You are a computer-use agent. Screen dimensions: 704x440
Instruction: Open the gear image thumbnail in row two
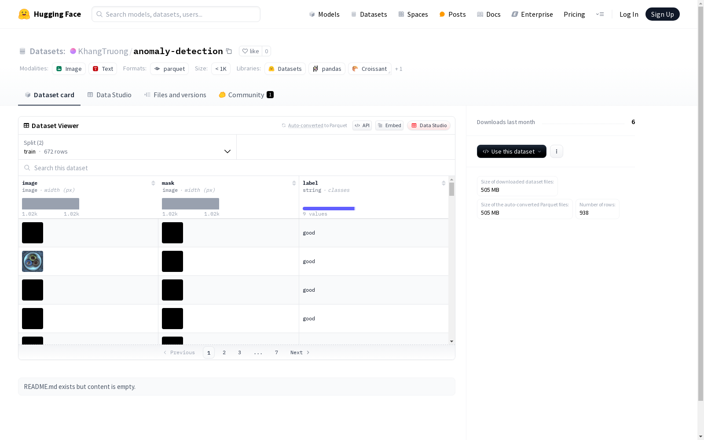[x=33, y=261]
